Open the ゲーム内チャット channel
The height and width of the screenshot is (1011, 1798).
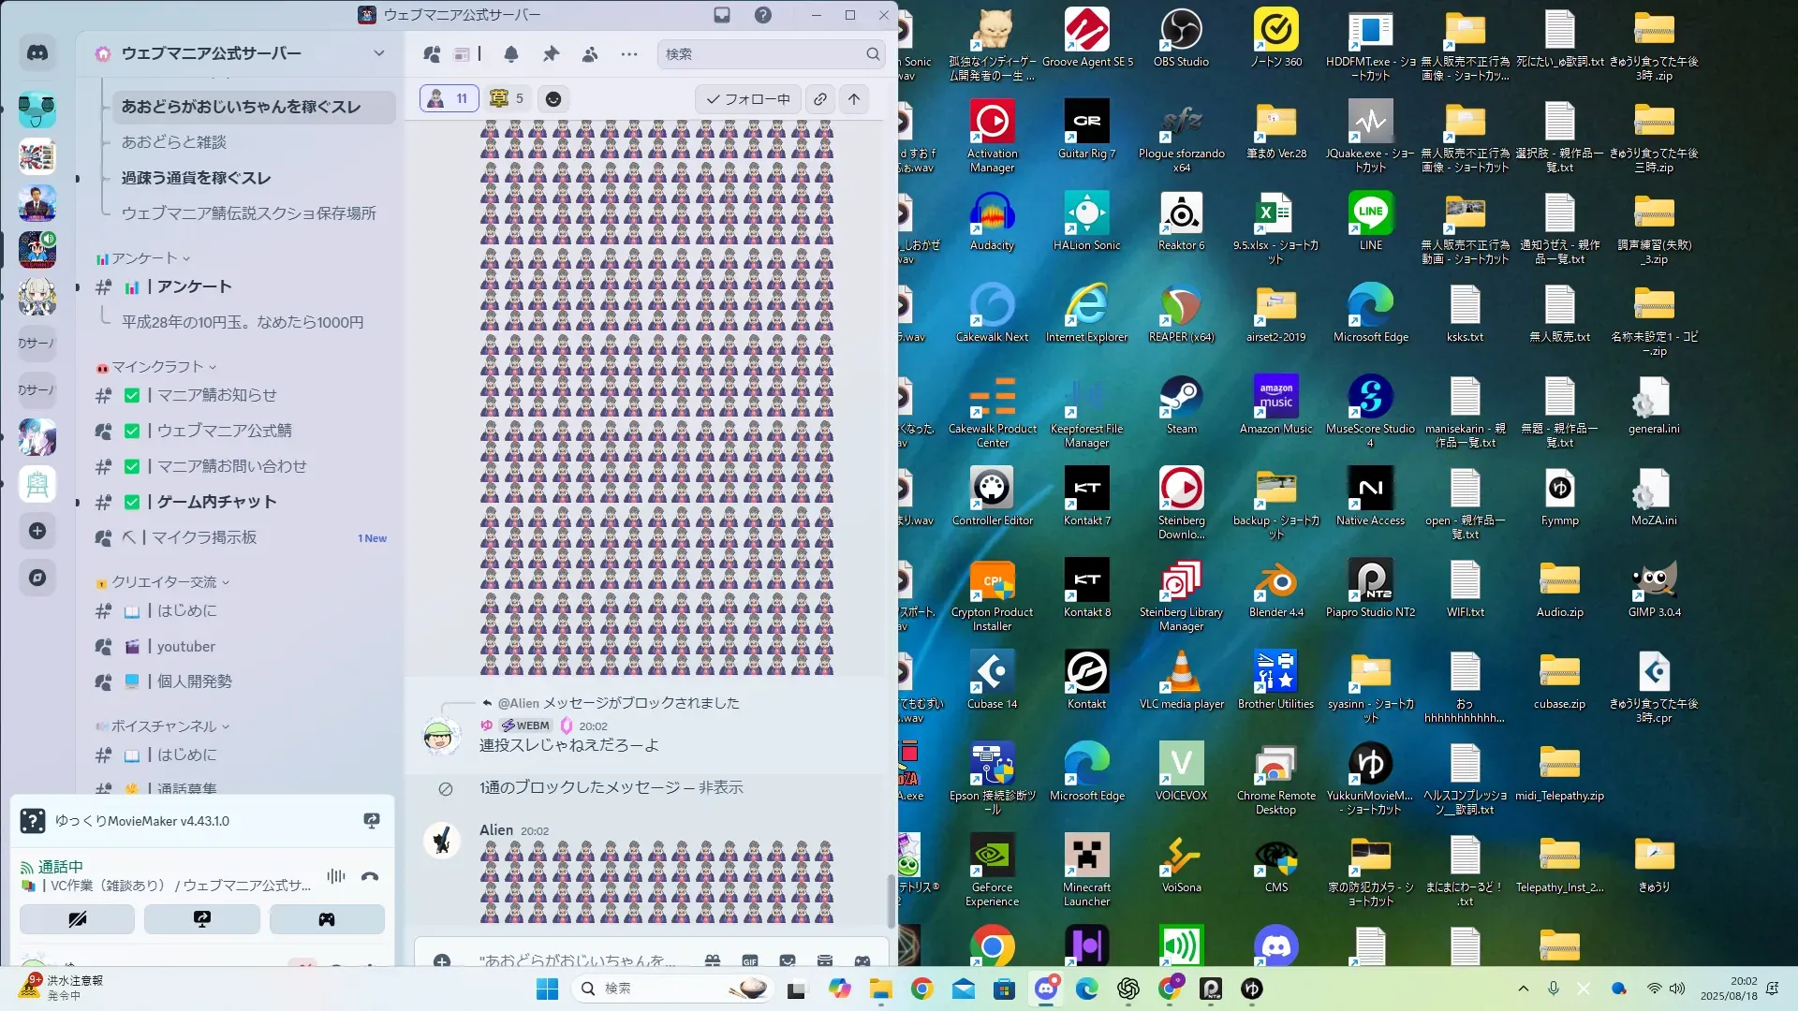point(216,502)
